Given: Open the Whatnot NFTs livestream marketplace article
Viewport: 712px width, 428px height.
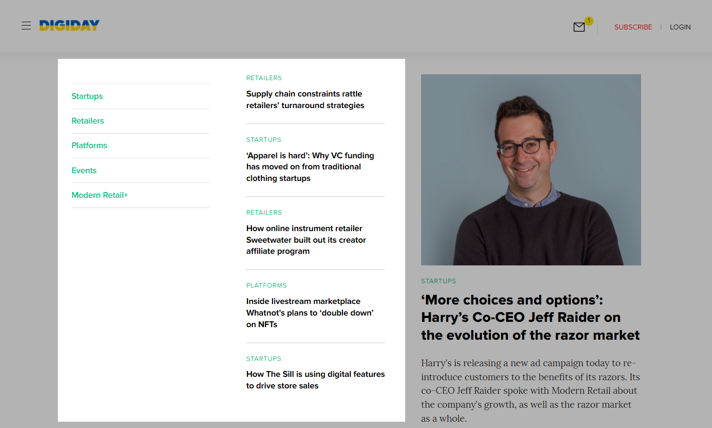Looking at the screenshot, I should [310, 313].
